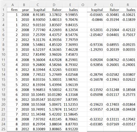Select cell with value 3.87395

[70, 100]
